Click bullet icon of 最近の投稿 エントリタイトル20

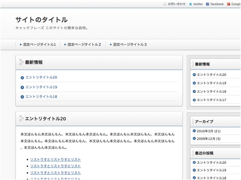194,162
